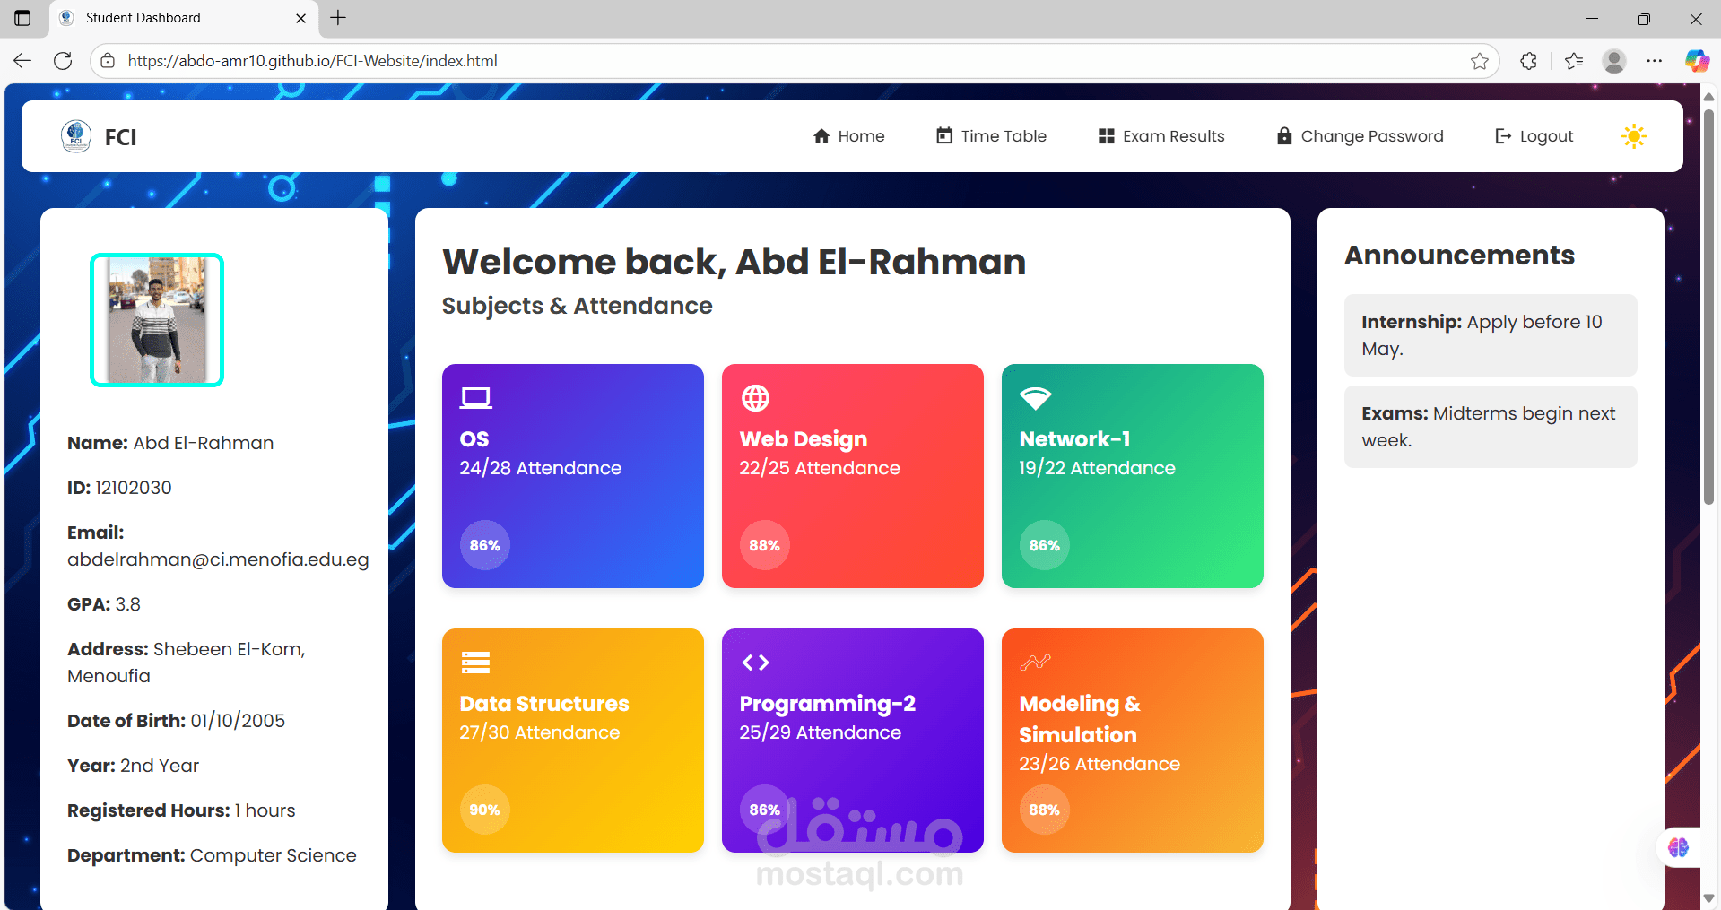Click the GPA 3.8 text
The image size is (1721, 910).
click(104, 604)
